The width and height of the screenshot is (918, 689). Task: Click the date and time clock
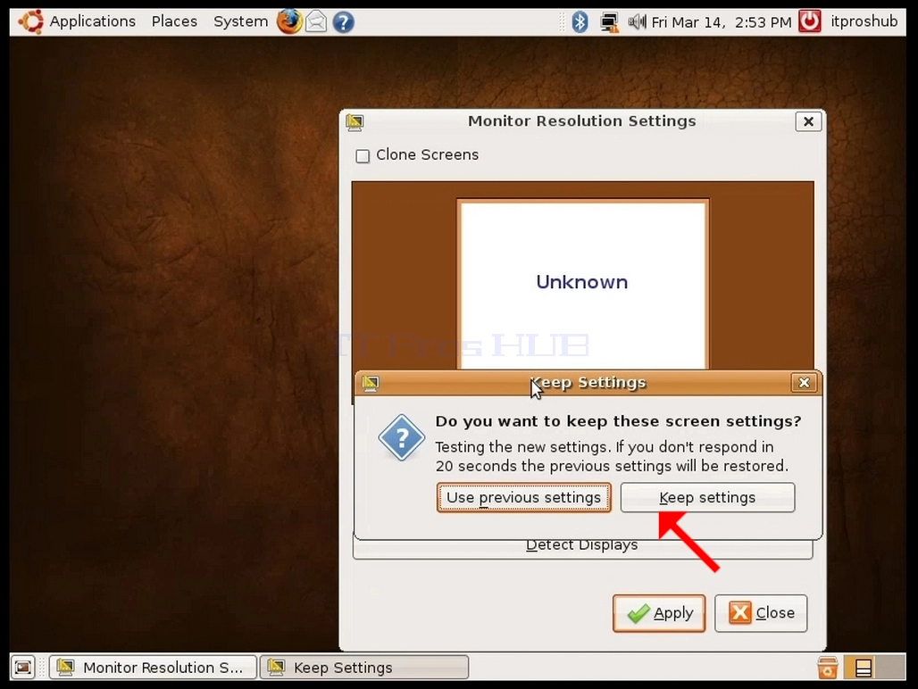point(722,22)
